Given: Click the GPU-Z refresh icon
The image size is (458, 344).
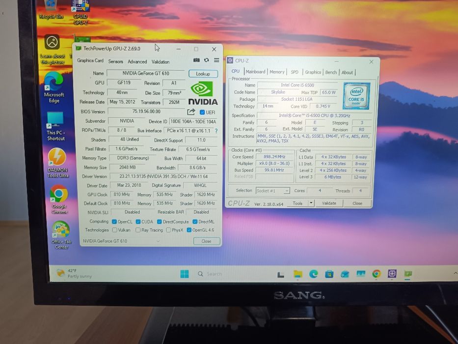Looking at the screenshot, I should click(207, 60).
